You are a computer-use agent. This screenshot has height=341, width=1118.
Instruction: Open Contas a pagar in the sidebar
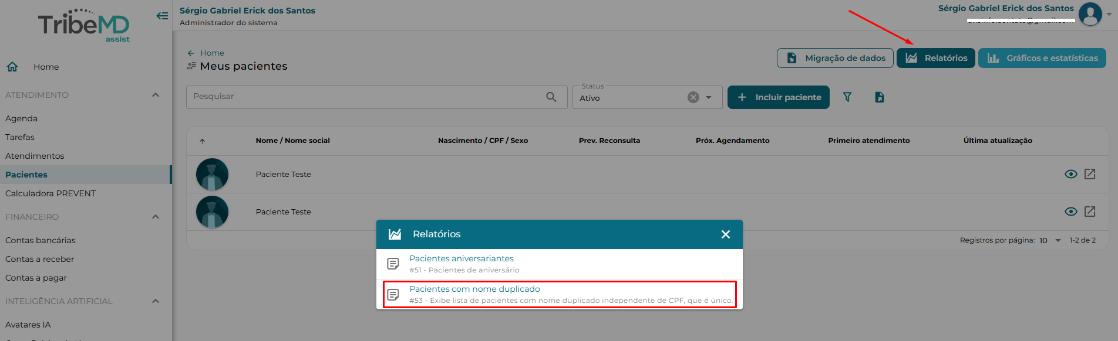coord(36,278)
